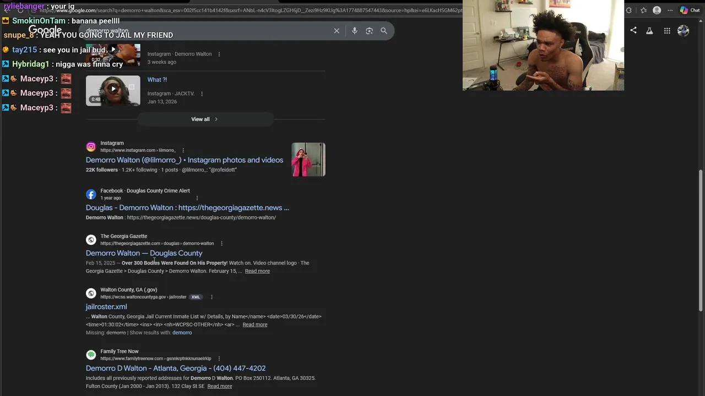Open the streamer webcam overlay
The height and width of the screenshot is (396, 705).
click(x=543, y=45)
